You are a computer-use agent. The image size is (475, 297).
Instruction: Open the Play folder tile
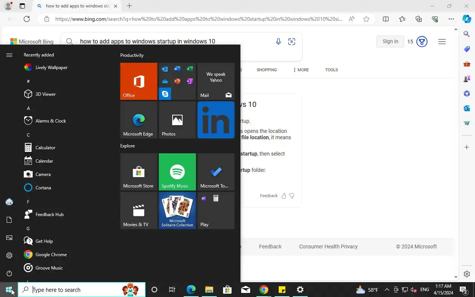[216, 210]
